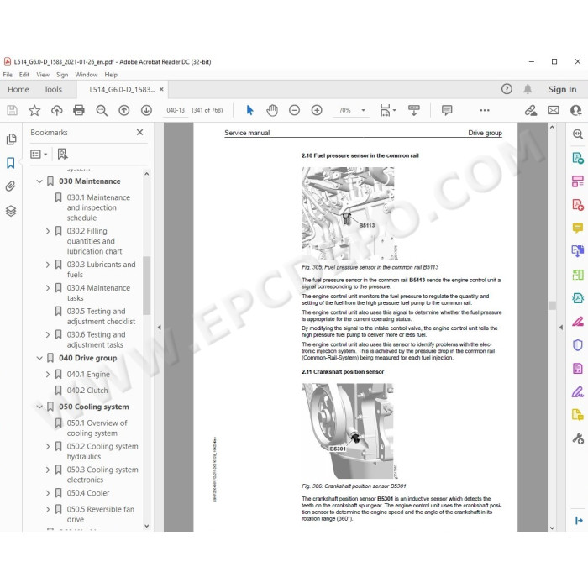Zoom in with plus button
588x588 pixels.
pyautogui.click(x=317, y=110)
